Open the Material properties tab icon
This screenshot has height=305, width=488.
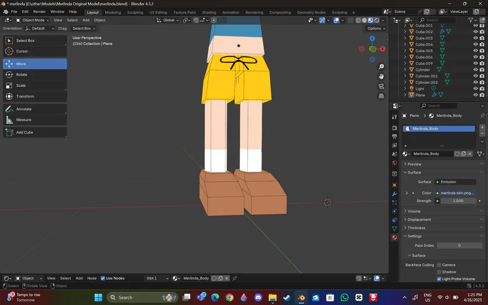click(x=395, y=237)
